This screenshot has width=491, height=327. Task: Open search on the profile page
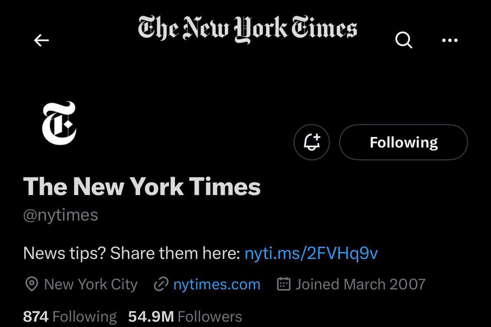tap(404, 40)
